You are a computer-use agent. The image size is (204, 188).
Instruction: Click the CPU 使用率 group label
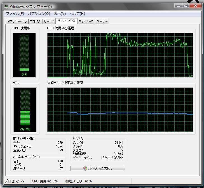(x=22, y=28)
